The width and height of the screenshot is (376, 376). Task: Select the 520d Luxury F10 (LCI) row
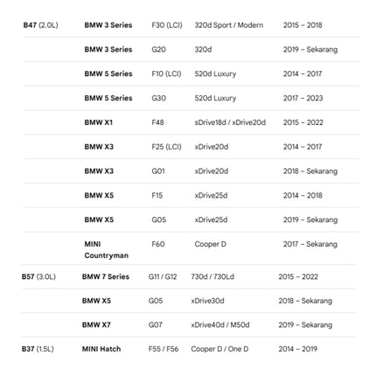coord(191,73)
